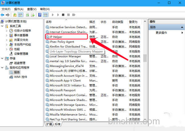
Task: Click the Up one level folder icon
Action: 15,15
